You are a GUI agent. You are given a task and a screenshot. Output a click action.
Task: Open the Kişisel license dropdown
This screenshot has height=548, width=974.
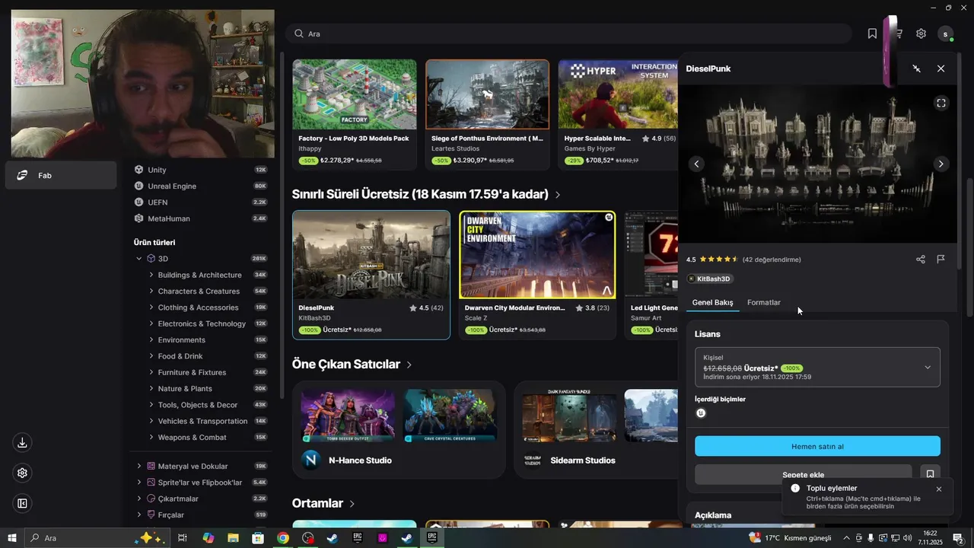pos(817,367)
